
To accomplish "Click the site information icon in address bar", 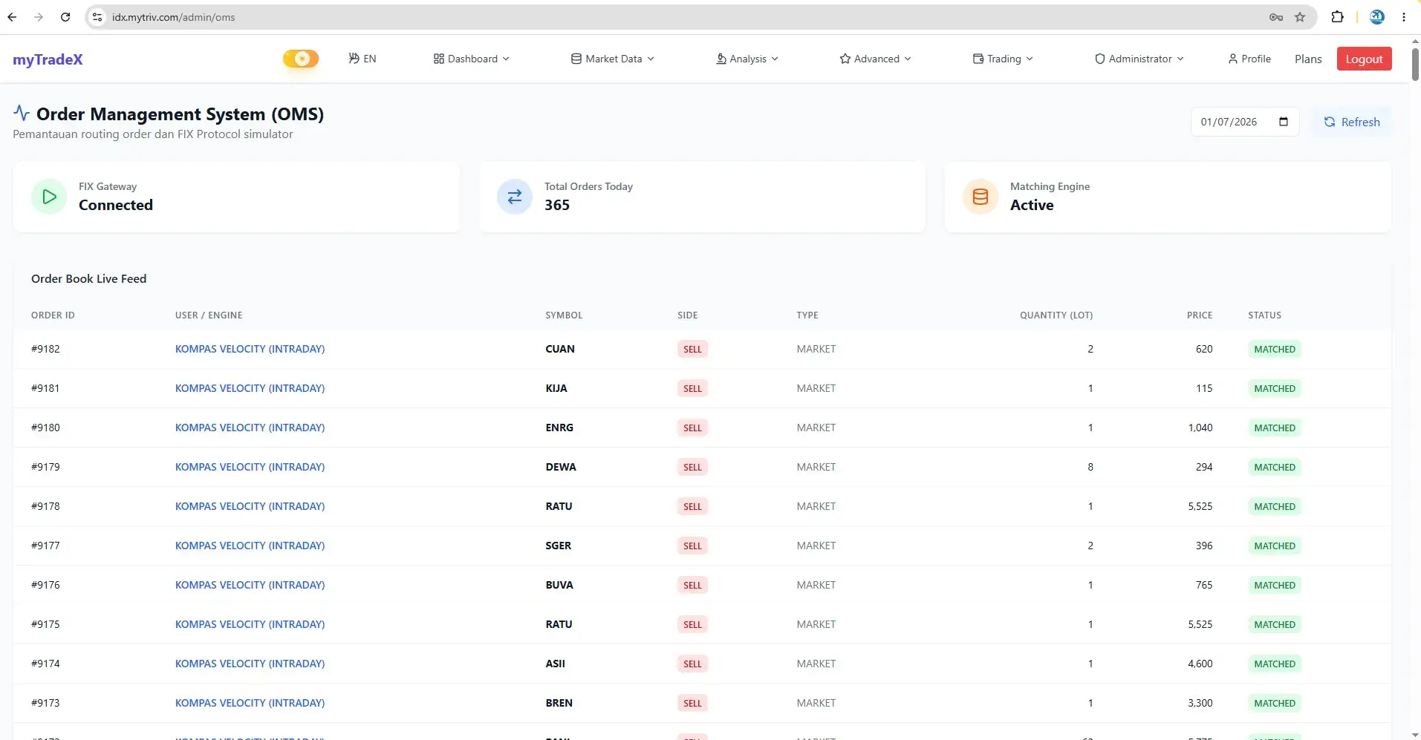I will click(97, 17).
